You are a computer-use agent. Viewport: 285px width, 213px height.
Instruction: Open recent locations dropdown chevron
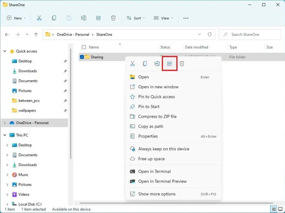click(27, 34)
